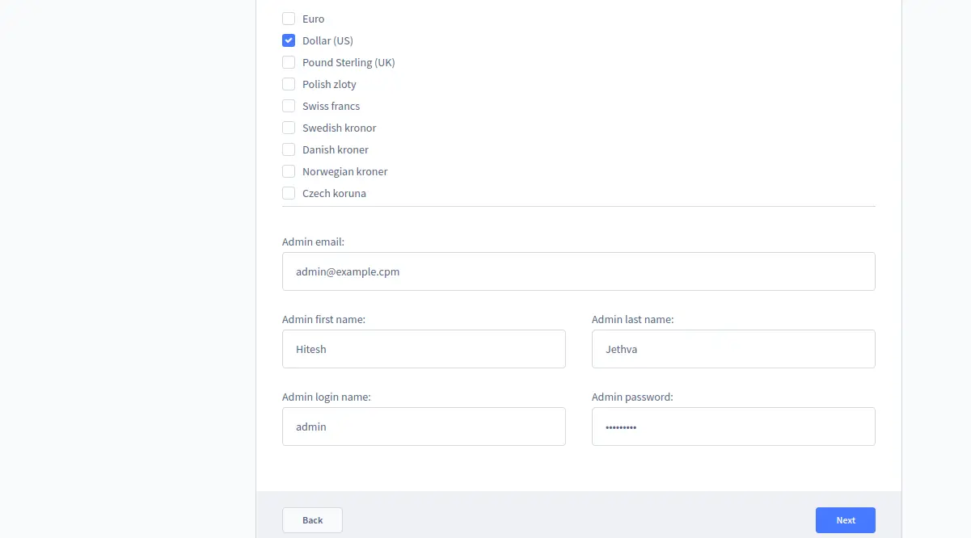Check the Euro currency checkbox
This screenshot has height=538, width=971.
tap(289, 19)
